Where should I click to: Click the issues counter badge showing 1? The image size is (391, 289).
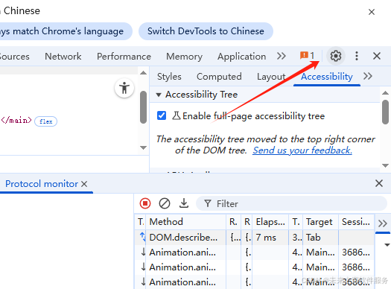[307, 55]
